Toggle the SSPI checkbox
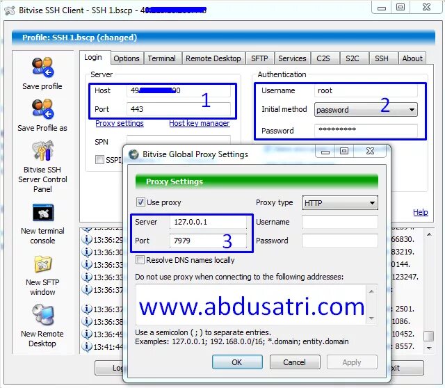Image resolution: width=445 pixels, height=388 pixels. (x=99, y=159)
